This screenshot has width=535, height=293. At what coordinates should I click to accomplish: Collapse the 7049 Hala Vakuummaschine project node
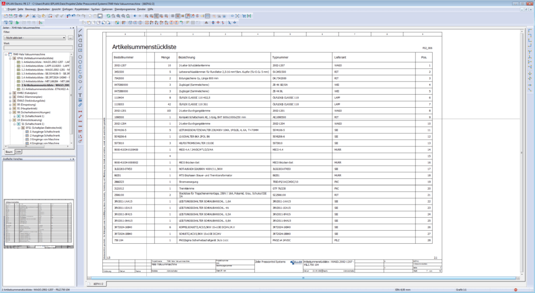click(x=6, y=54)
